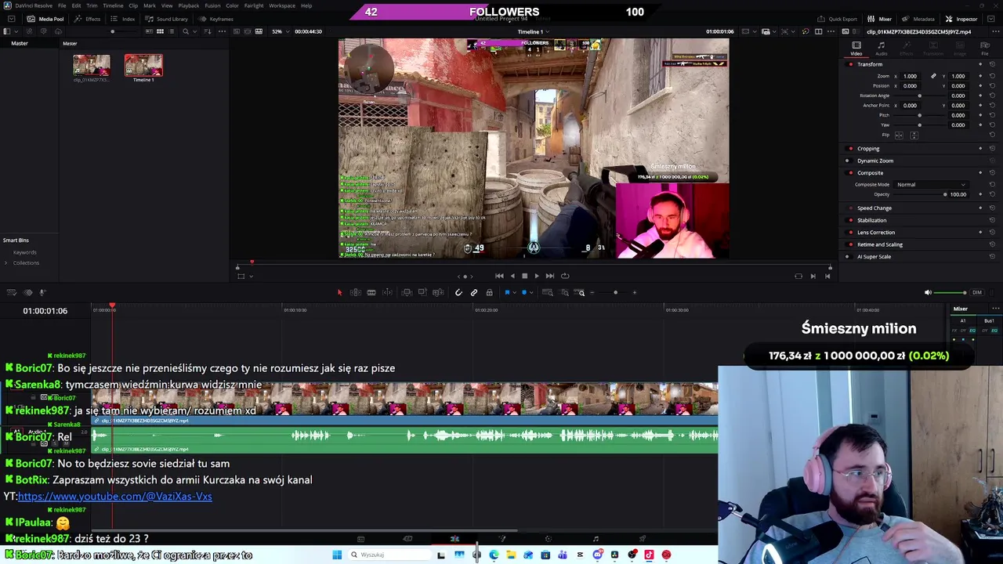This screenshot has height=564, width=1003.
Task: Open the Mixer panel in top bar
Action: [x=881, y=19]
